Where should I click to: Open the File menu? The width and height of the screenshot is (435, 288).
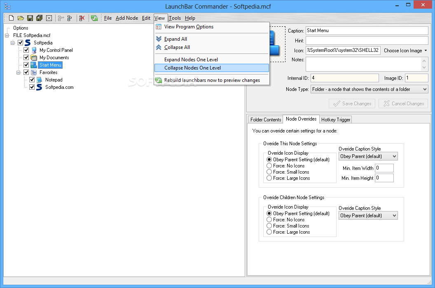pos(108,18)
